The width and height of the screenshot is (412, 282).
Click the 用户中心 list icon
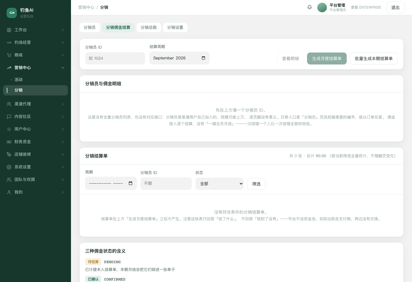coord(9,129)
